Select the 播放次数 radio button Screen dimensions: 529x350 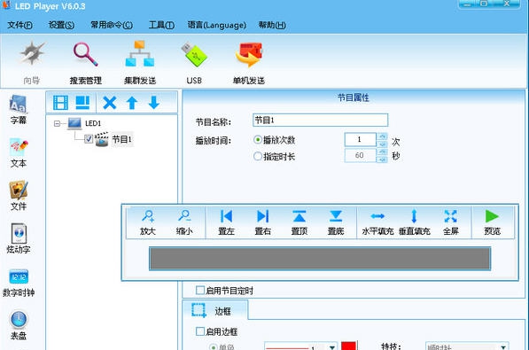258,140
